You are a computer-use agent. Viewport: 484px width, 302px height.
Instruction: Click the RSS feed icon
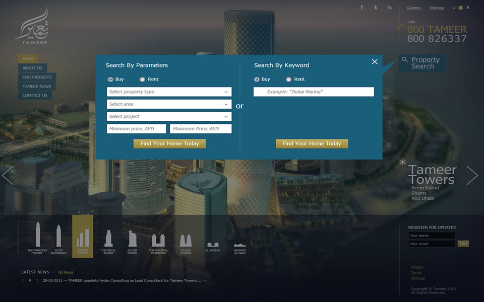[389, 8]
